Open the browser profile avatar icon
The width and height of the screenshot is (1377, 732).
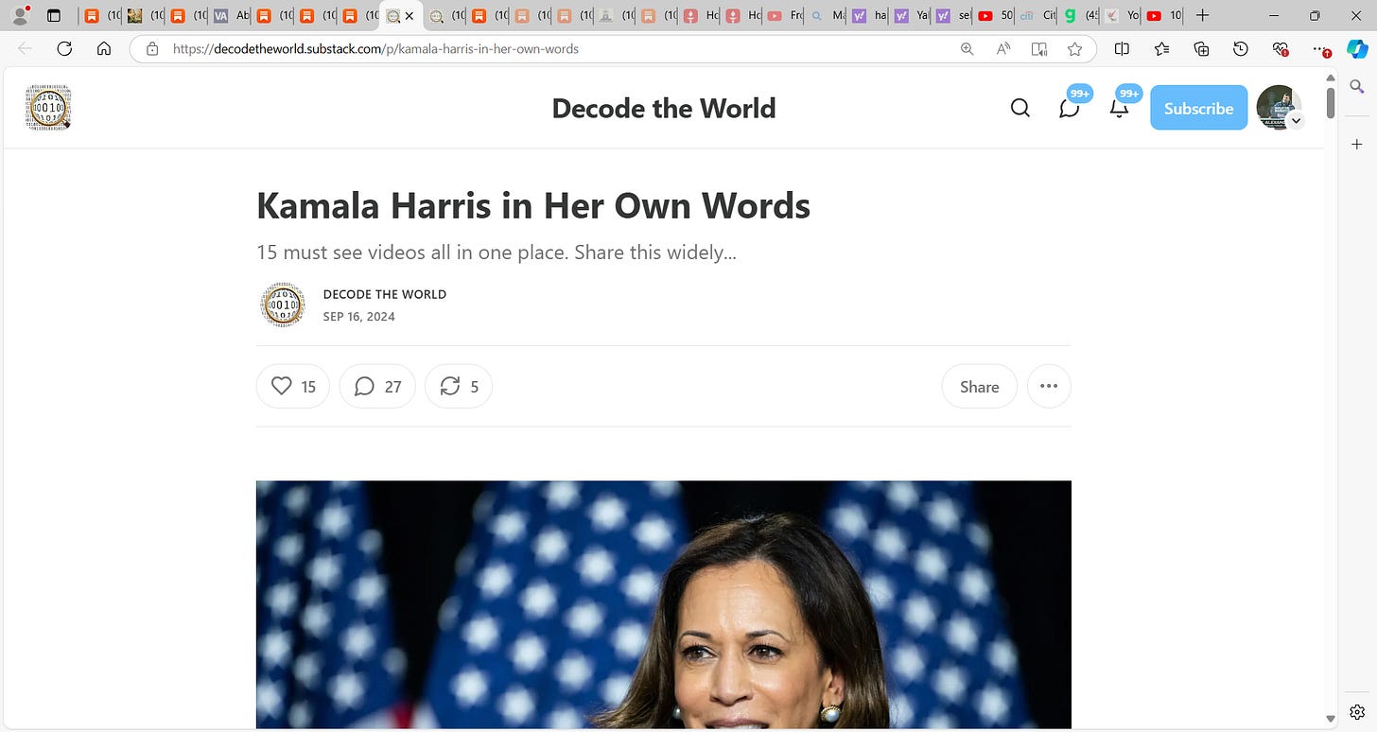point(19,15)
